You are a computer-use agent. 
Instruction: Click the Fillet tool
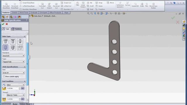point(77,4)
